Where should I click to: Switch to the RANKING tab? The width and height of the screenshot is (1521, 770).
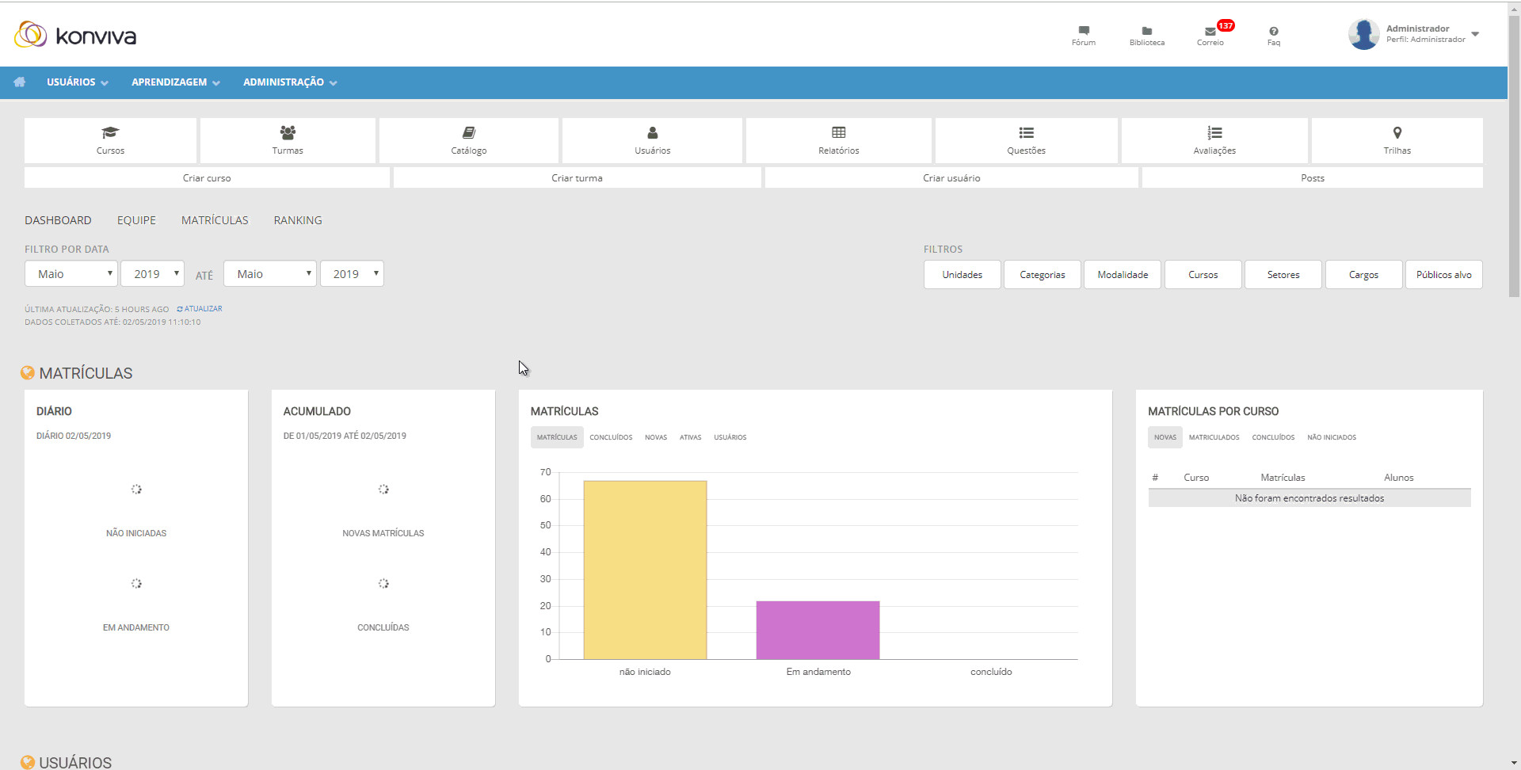tap(298, 220)
